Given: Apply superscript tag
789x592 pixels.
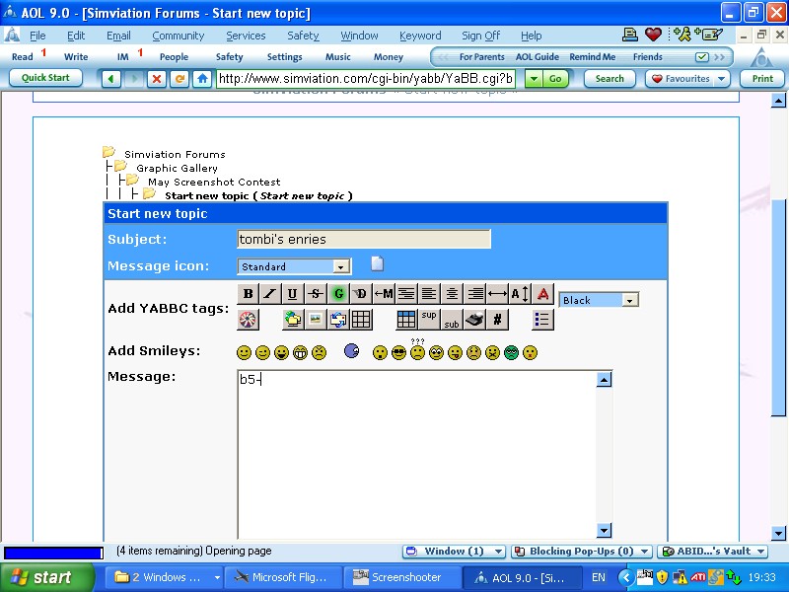Looking at the screenshot, I should (x=429, y=320).
